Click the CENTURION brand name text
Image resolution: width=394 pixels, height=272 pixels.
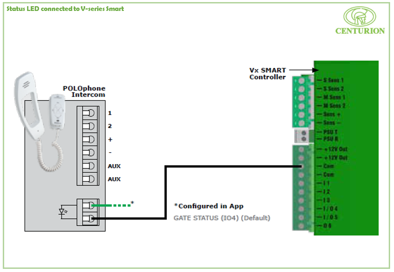(360, 31)
